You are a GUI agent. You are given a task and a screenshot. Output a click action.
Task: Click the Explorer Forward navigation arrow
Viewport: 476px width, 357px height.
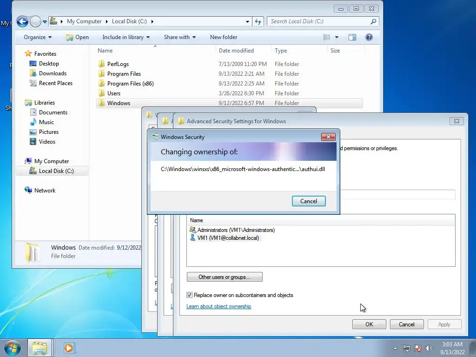coord(35,21)
